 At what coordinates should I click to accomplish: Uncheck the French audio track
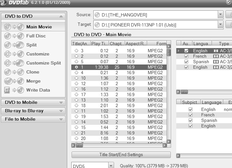tap(186, 56)
